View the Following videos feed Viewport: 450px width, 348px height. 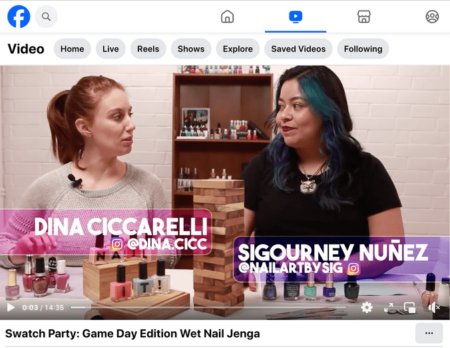click(x=363, y=49)
